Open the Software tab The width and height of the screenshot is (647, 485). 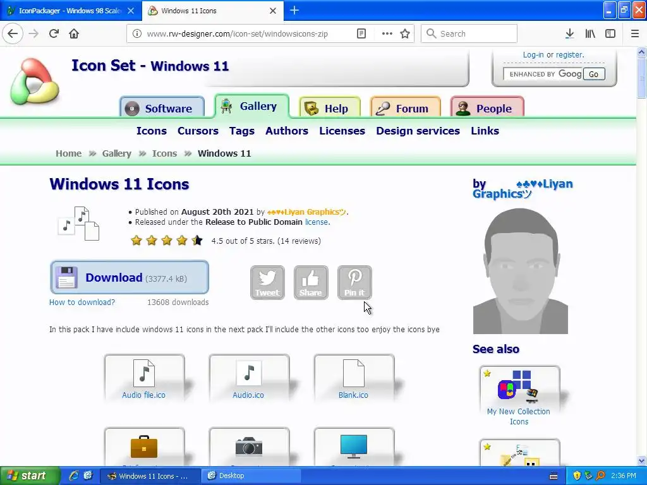(162, 108)
